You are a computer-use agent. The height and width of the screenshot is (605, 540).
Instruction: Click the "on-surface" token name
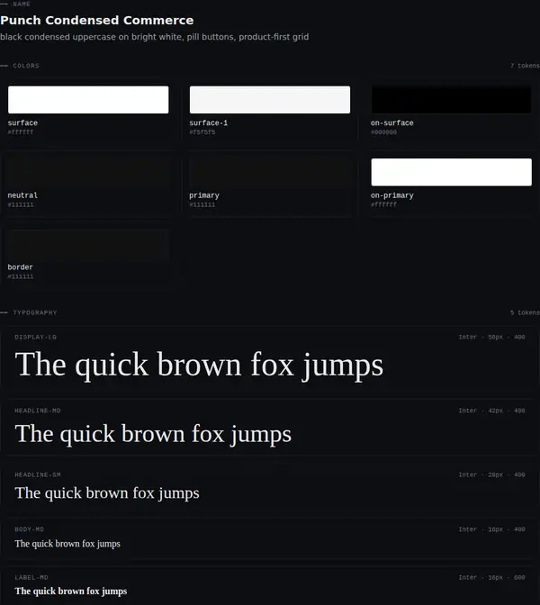pyautogui.click(x=391, y=122)
